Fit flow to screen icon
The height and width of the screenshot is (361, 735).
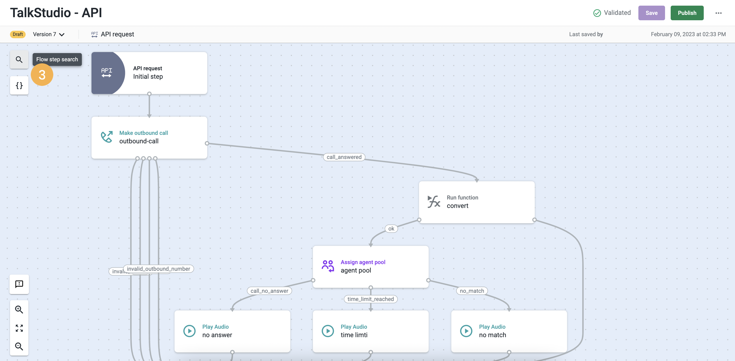point(19,328)
